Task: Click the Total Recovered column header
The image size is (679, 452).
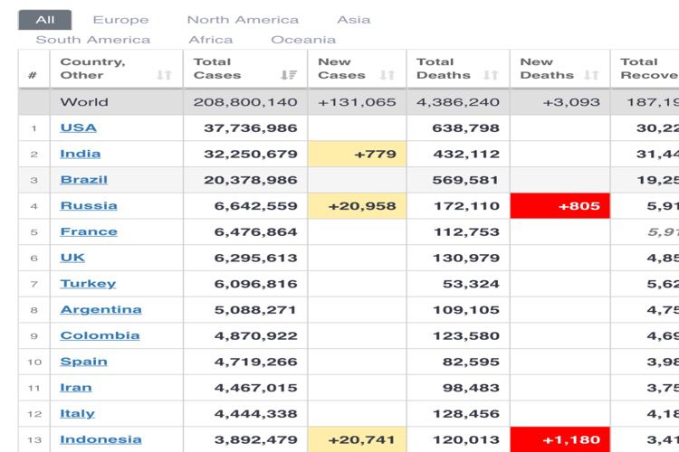Action: [645, 70]
